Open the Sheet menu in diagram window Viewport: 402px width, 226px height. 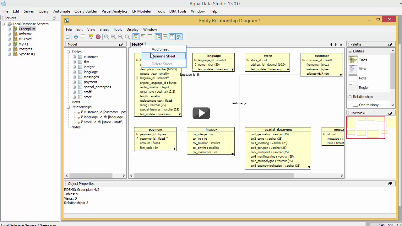104,30
